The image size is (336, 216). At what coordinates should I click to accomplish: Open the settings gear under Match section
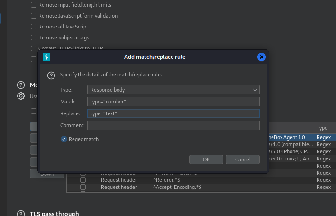21,96
